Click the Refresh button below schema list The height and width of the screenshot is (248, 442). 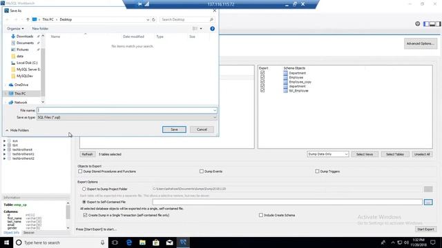pyautogui.click(x=87, y=154)
